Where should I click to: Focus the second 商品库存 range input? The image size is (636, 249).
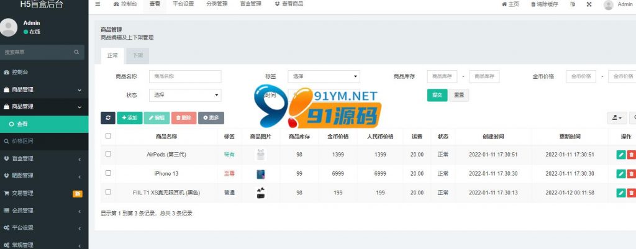(x=484, y=76)
